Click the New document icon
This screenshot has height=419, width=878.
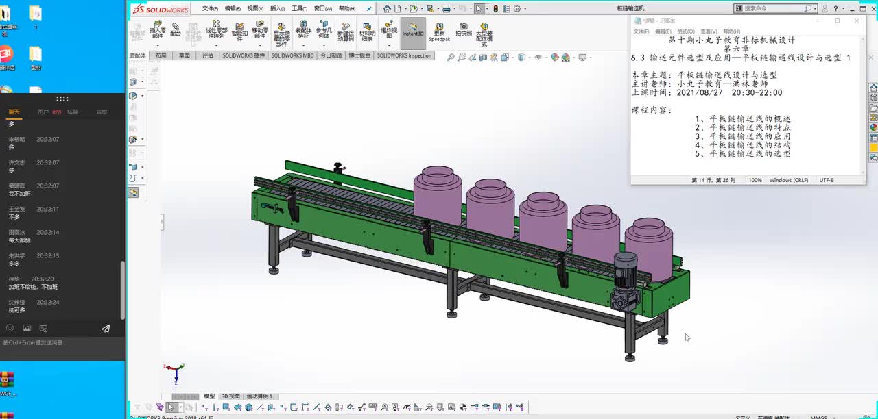coord(398,9)
